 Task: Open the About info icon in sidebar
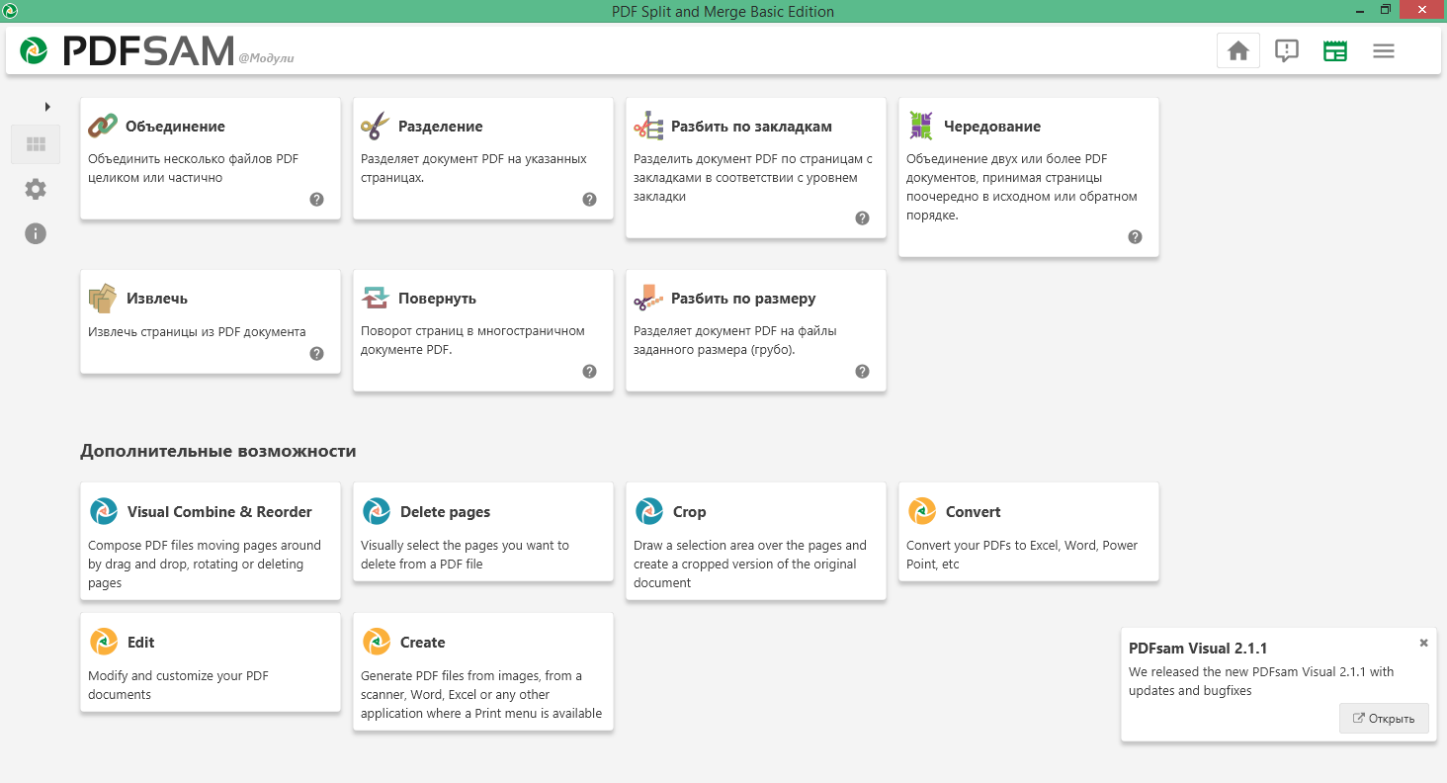pyautogui.click(x=36, y=233)
